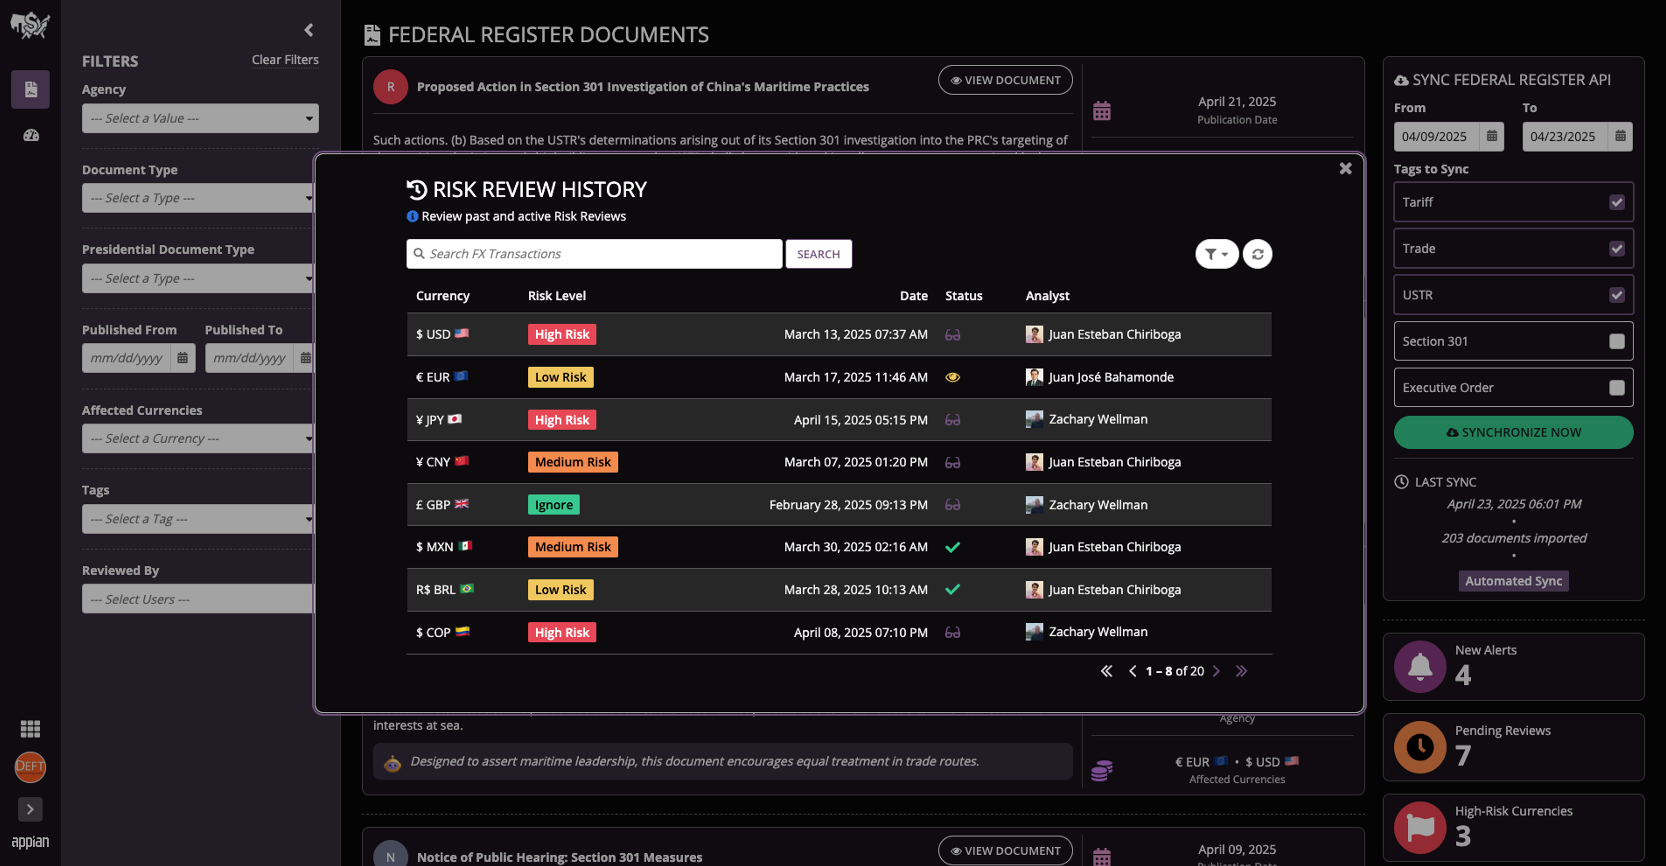This screenshot has height=866, width=1666.
Task: Click the SYNCHRONIZE NOW button
Action: click(x=1513, y=432)
